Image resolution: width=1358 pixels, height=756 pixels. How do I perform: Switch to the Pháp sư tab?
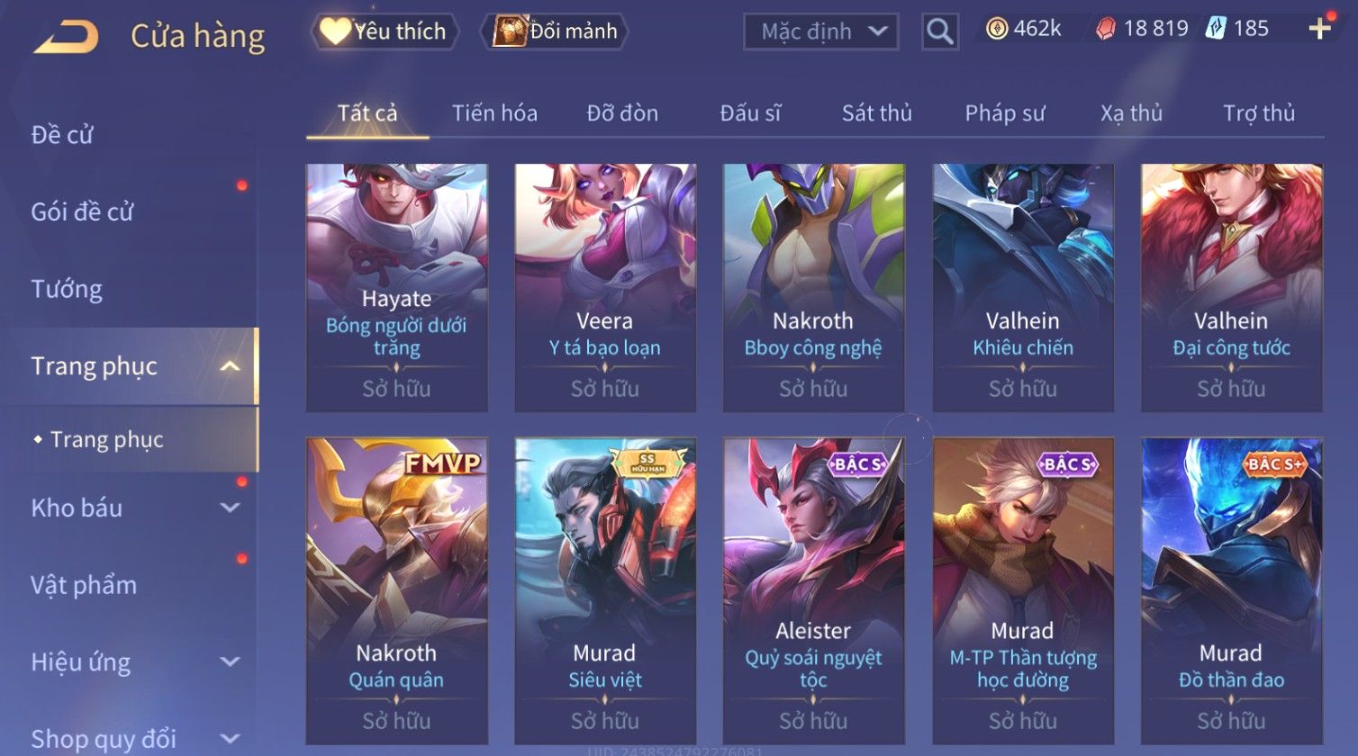tap(1005, 113)
